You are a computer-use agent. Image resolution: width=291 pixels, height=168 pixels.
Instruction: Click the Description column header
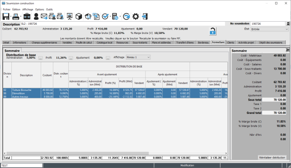pos(26,75)
